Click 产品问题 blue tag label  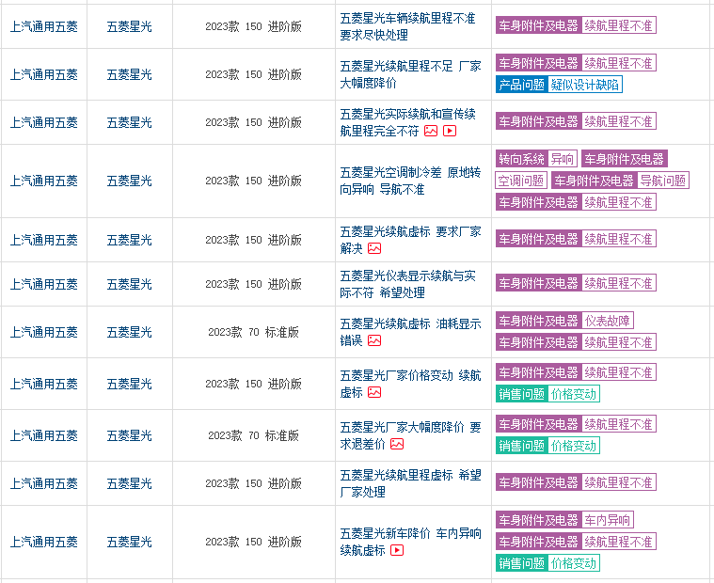pos(522,85)
